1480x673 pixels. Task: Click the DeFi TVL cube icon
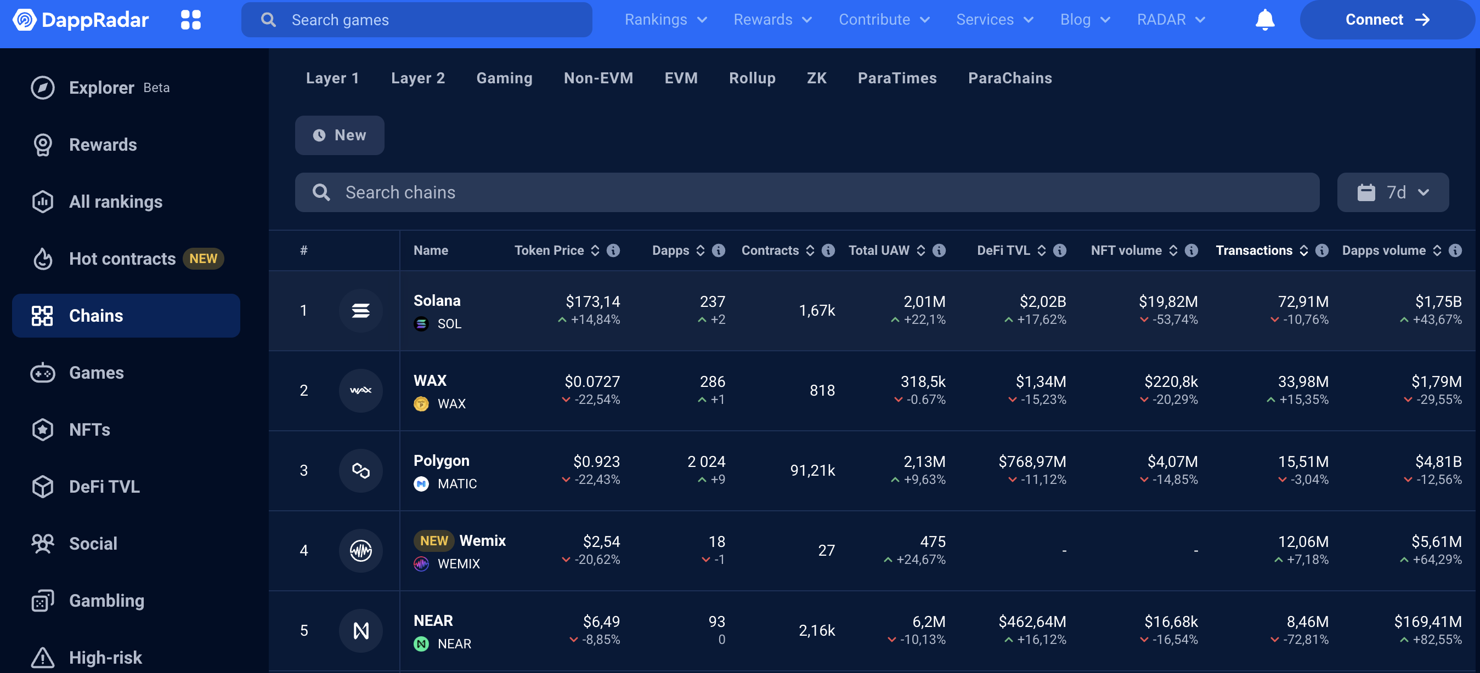tap(43, 486)
